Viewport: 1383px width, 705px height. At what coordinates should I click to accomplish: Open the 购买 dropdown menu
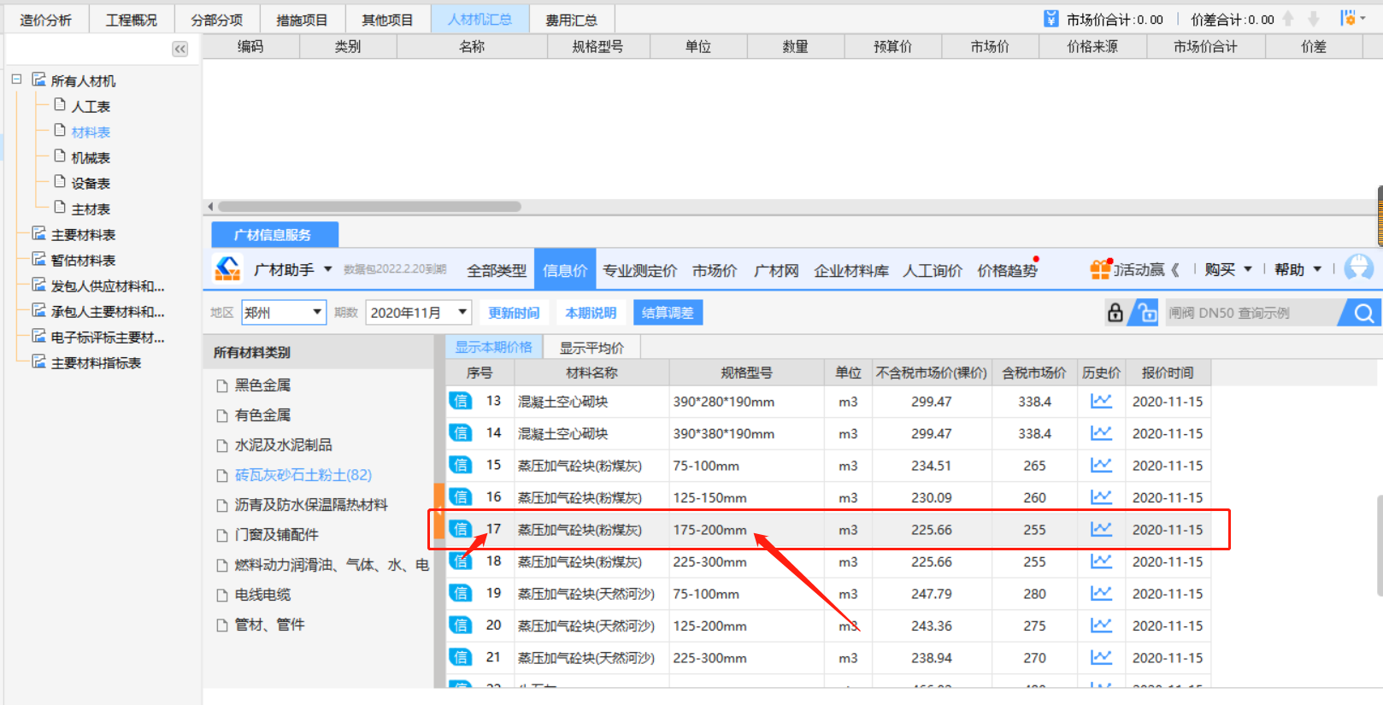pyautogui.click(x=1228, y=269)
